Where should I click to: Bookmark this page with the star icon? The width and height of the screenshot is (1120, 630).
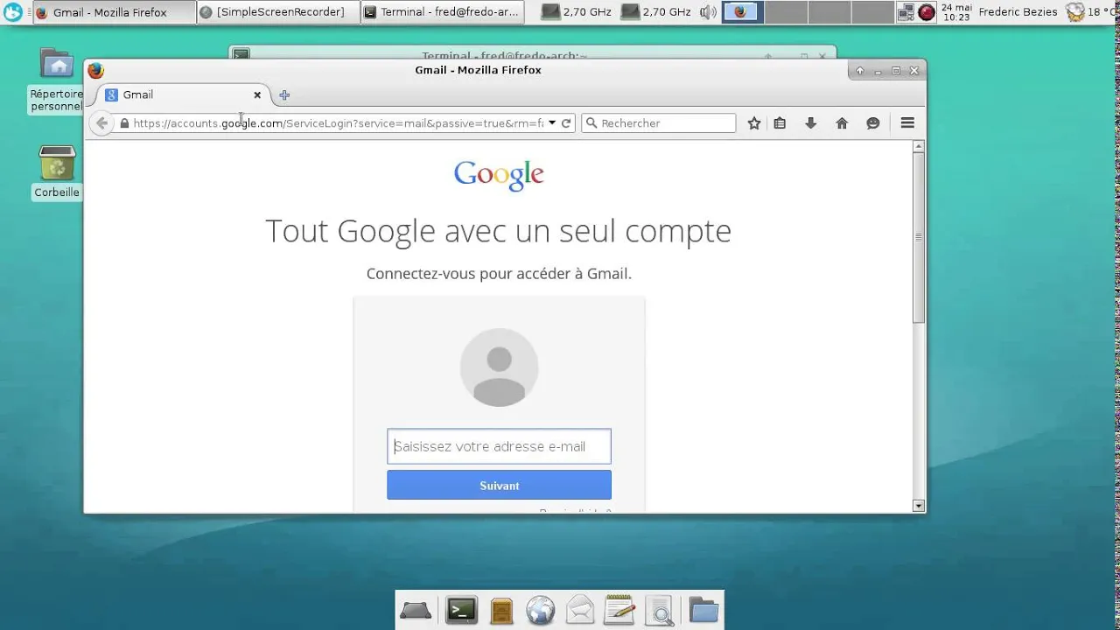coord(754,123)
